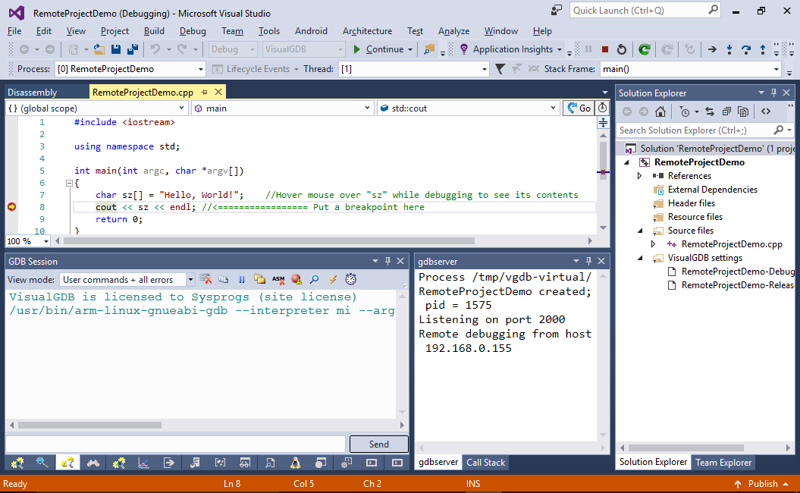Toggle auto-hide pin on GDB Session panel
The image size is (800, 493).
(387, 262)
